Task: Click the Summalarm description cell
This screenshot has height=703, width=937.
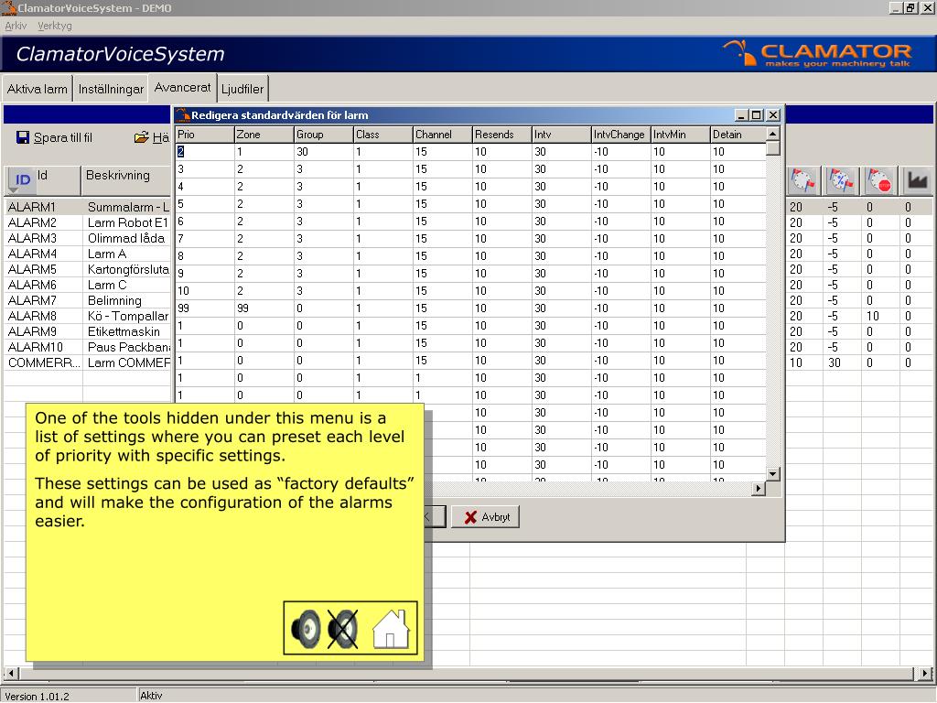Action: click(127, 208)
